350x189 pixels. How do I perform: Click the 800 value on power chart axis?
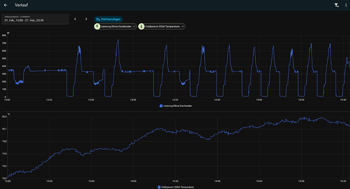[x=4, y=35]
